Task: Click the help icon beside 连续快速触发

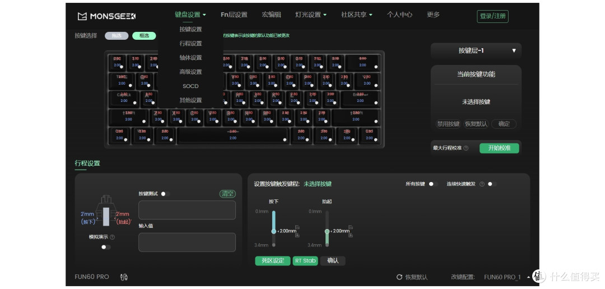Action: (482, 184)
